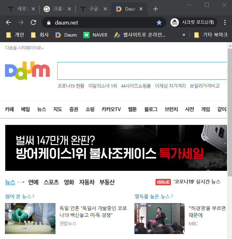Open Chrome's three-dot menu
The width and height of the screenshot is (232, 239).
click(x=225, y=22)
